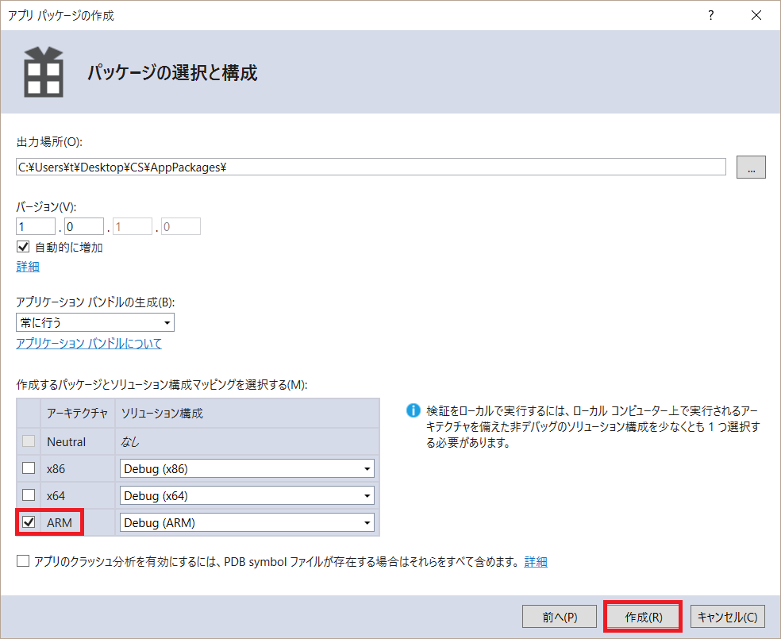Click the バージョン(V): label

pos(46,206)
